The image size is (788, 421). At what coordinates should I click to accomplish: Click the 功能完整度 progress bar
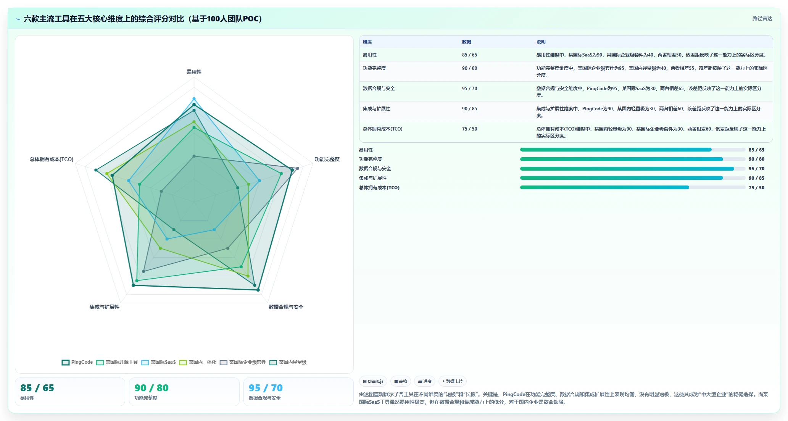pos(632,159)
